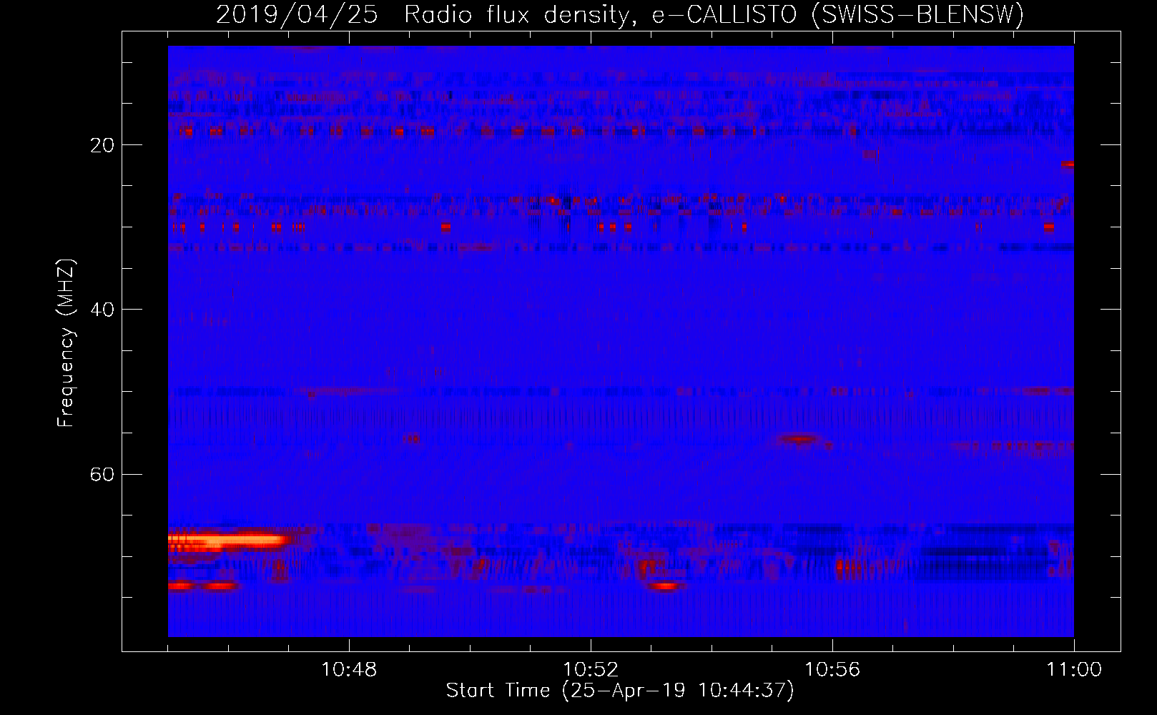
Task: Click the 10:56 time tick label
Action: pyautogui.click(x=832, y=670)
